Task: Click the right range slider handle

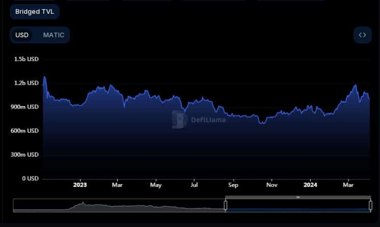Action: click(370, 206)
